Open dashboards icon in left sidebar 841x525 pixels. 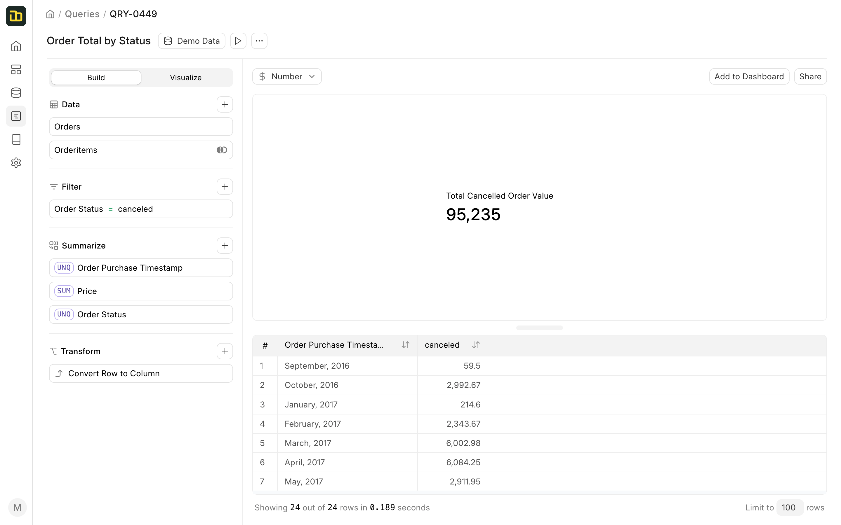[16, 69]
